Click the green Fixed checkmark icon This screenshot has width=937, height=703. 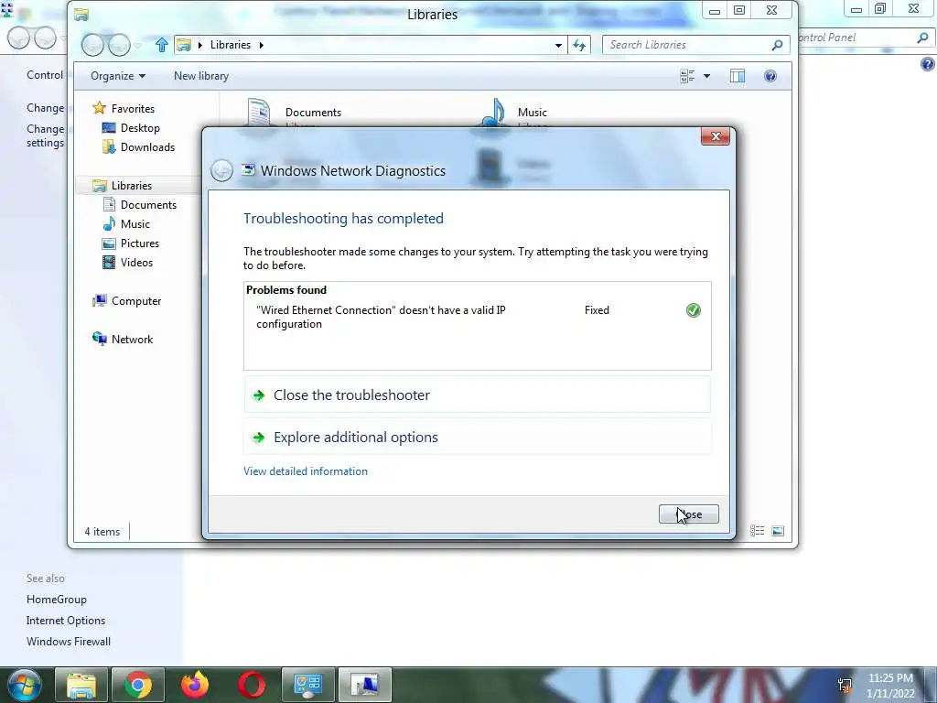(694, 310)
